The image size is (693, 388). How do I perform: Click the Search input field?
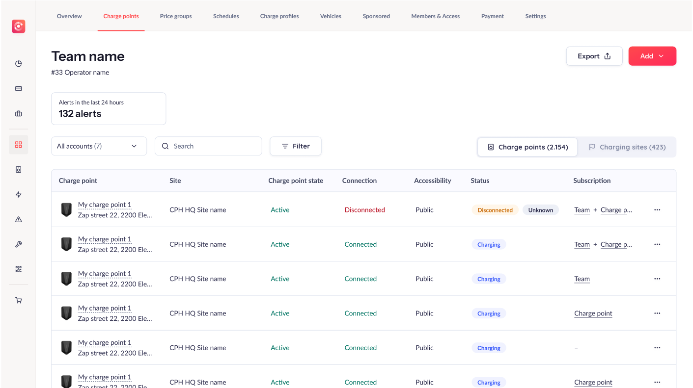point(208,146)
